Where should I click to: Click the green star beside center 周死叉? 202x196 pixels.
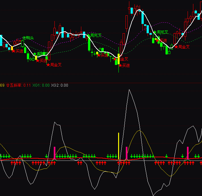tap(88, 35)
